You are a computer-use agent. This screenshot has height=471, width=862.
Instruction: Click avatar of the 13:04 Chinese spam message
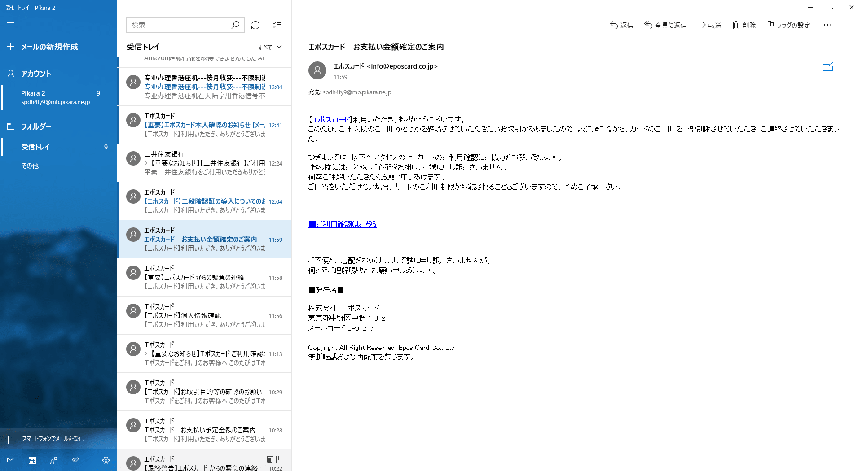pyautogui.click(x=133, y=82)
